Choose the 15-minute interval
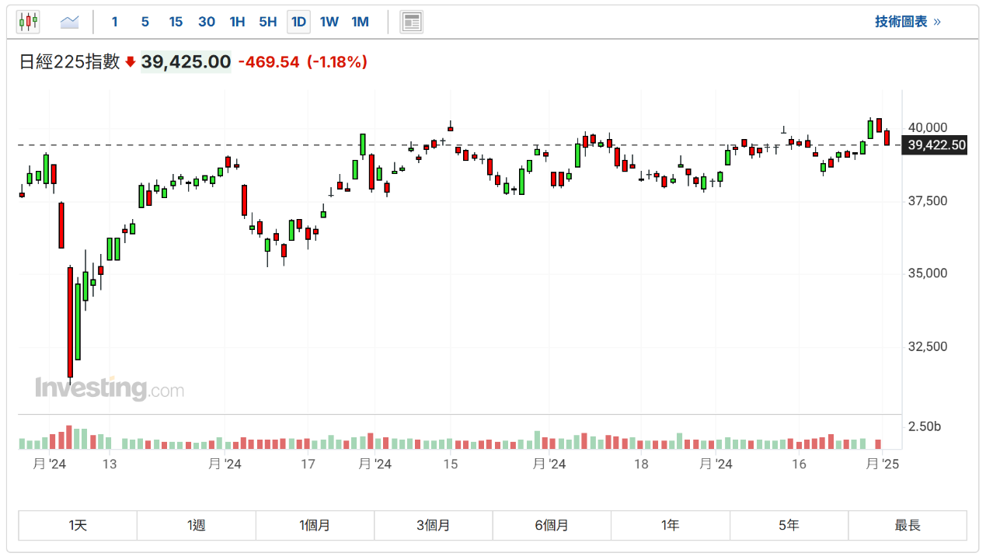Image resolution: width=986 pixels, height=560 pixels. coord(176,22)
